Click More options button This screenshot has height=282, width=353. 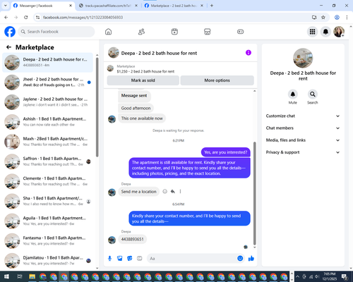217,80
